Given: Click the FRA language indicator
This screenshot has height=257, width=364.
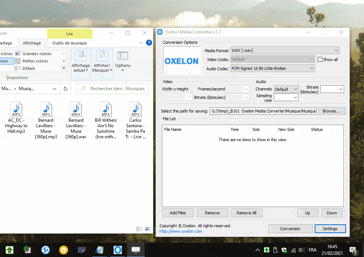Looking at the screenshot, I should coord(312,250).
